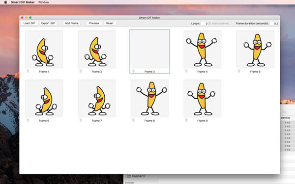Image resolution: width=295 pixels, height=184 pixels.
Task: Click the Størrelse column header in Finder window
Action: point(285,118)
